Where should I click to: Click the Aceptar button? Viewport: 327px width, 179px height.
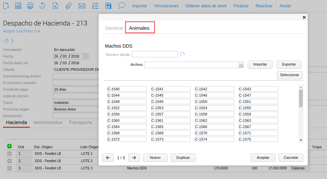click(x=263, y=158)
